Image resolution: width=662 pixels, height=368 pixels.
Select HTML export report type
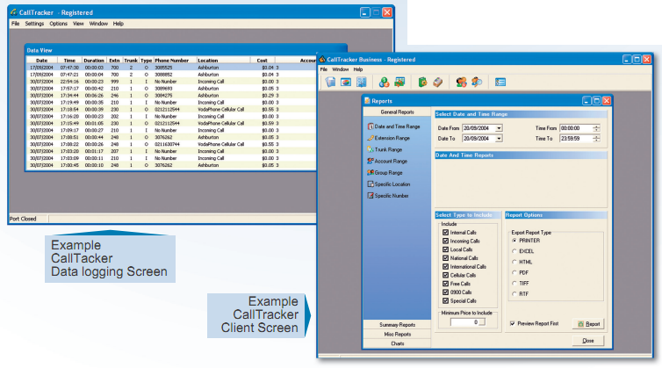[x=514, y=262]
